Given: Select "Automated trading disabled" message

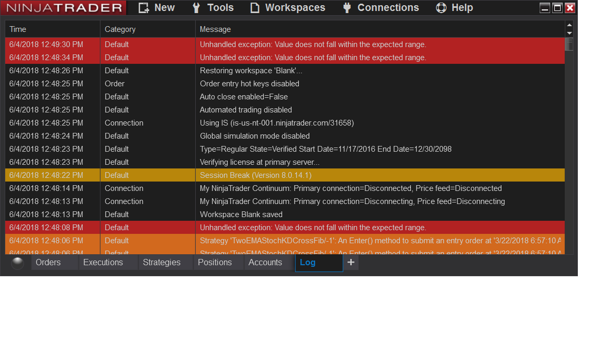Looking at the screenshot, I should click(x=245, y=110).
